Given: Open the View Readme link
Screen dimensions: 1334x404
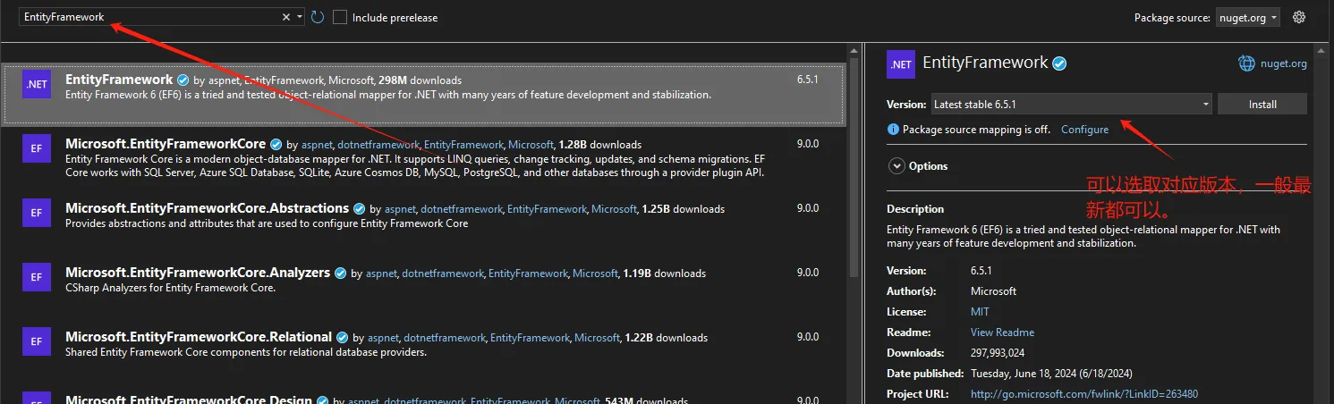Looking at the screenshot, I should (x=1002, y=332).
